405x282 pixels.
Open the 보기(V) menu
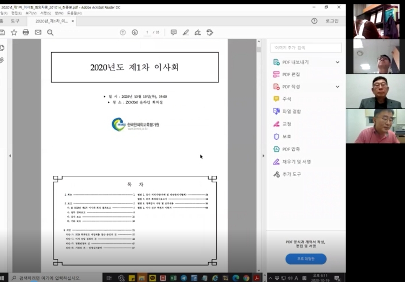31,13
